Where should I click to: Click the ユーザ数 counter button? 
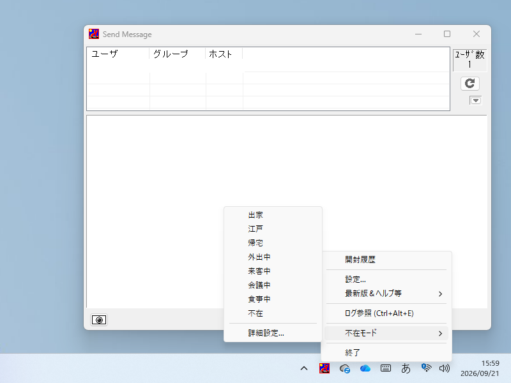[x=469, y=60]
